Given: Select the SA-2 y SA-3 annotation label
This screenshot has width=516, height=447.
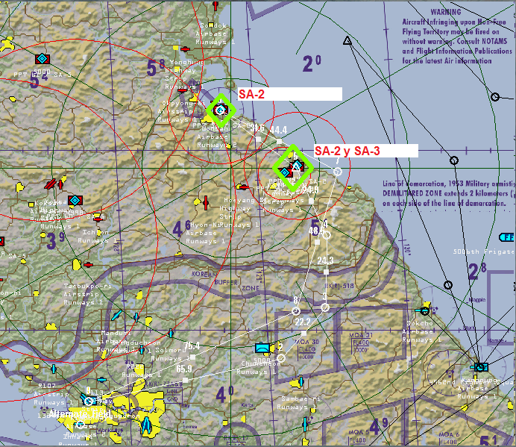Looking at the screenshot, I should point(365,151).
